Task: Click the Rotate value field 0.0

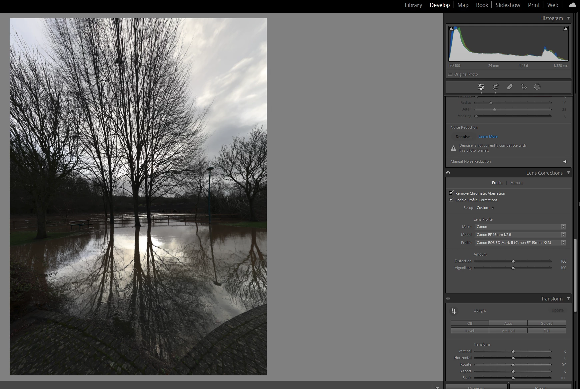Action: coord(564,365)
